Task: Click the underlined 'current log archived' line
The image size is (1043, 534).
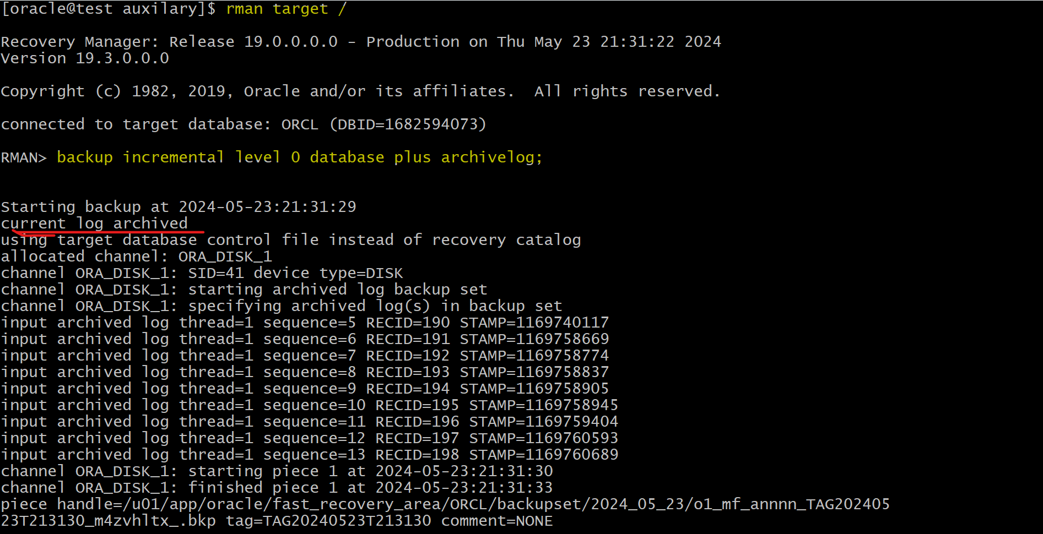Action: 94,224
